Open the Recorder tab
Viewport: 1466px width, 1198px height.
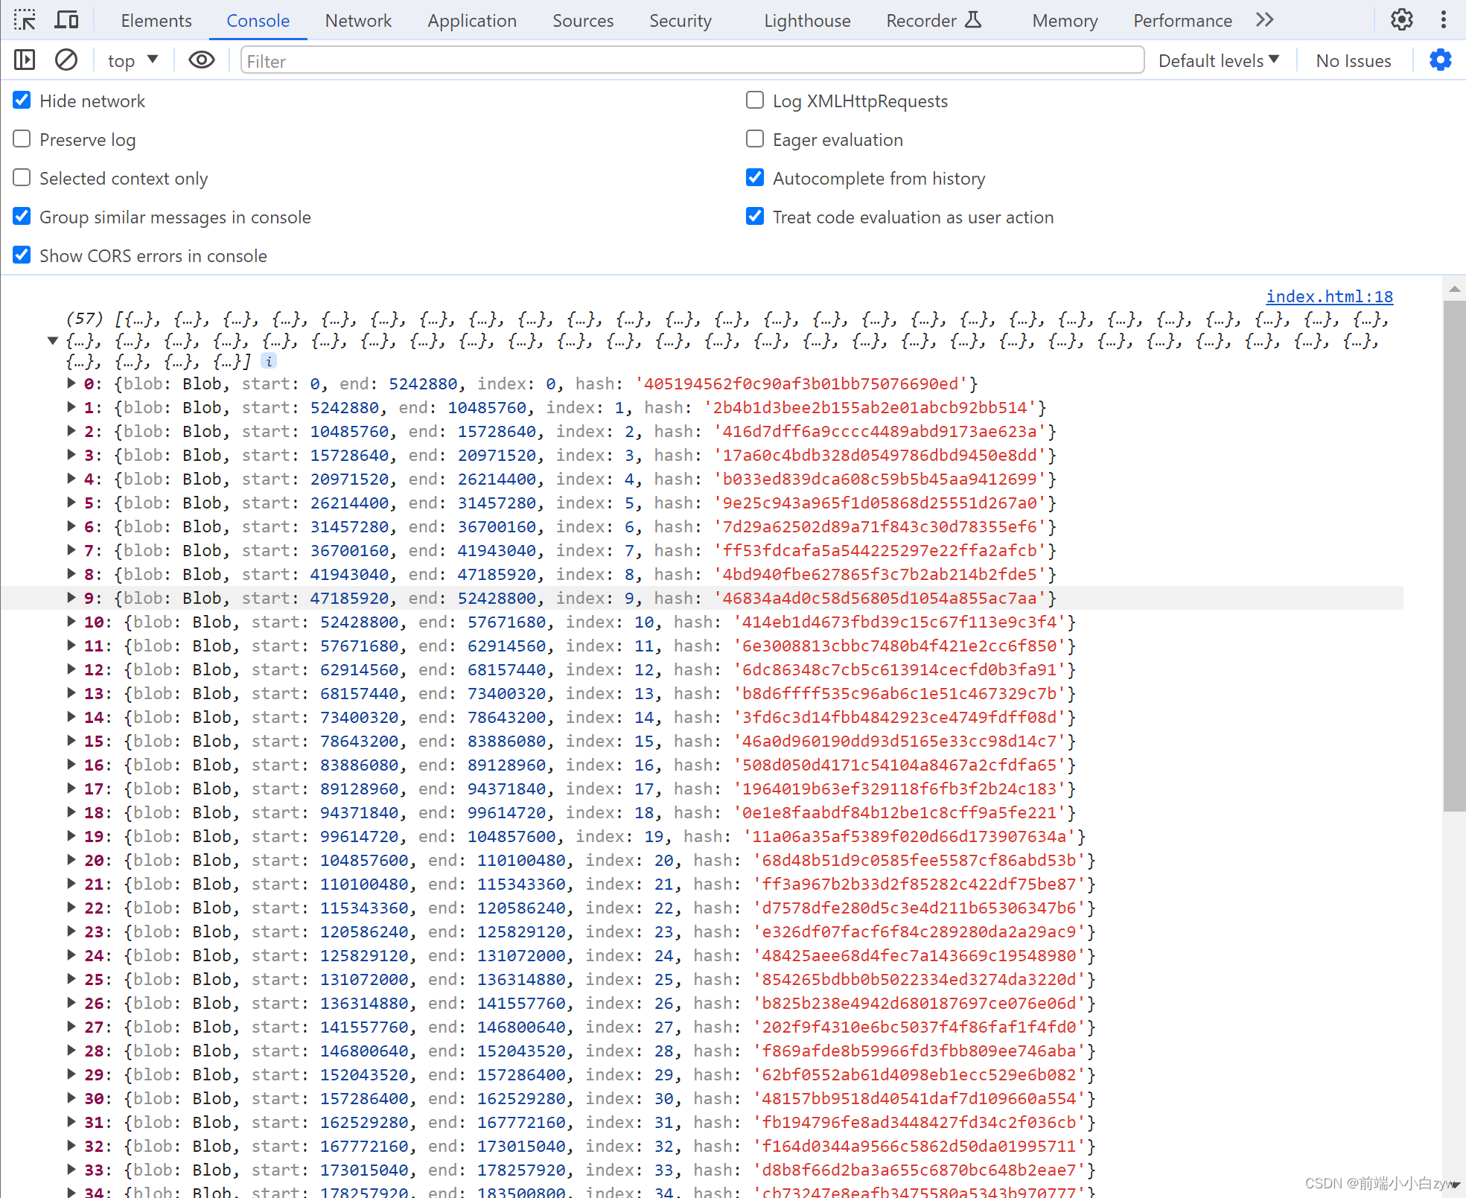tap(934, 20)
